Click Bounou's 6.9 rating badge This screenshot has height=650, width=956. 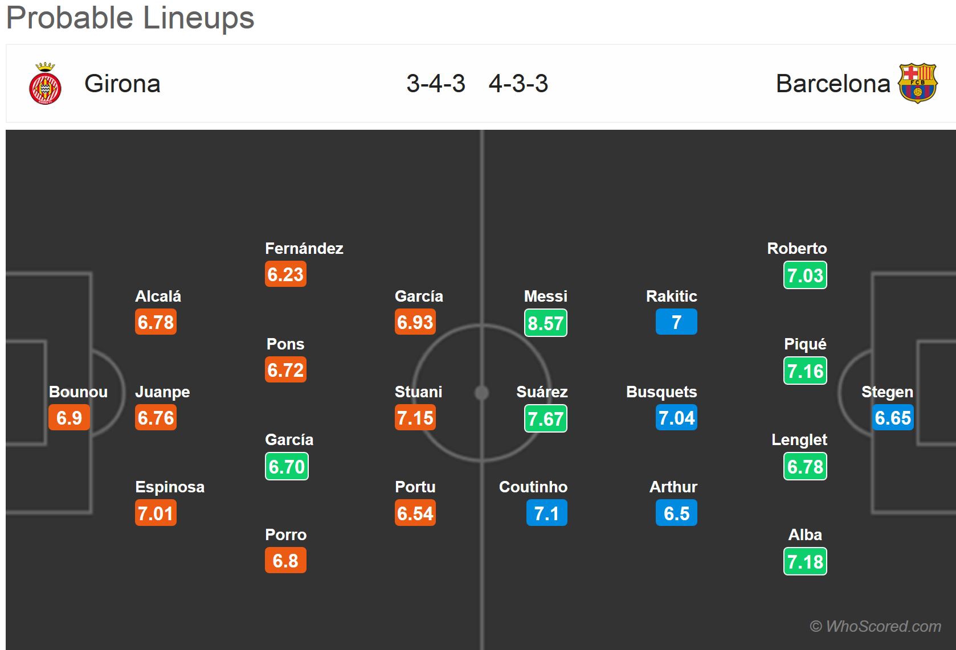69,418
